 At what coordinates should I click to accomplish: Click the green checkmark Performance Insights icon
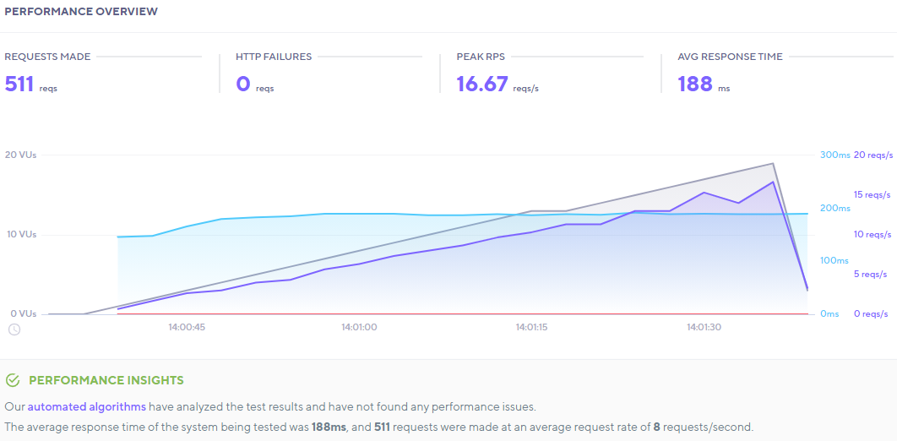(13, 381)
